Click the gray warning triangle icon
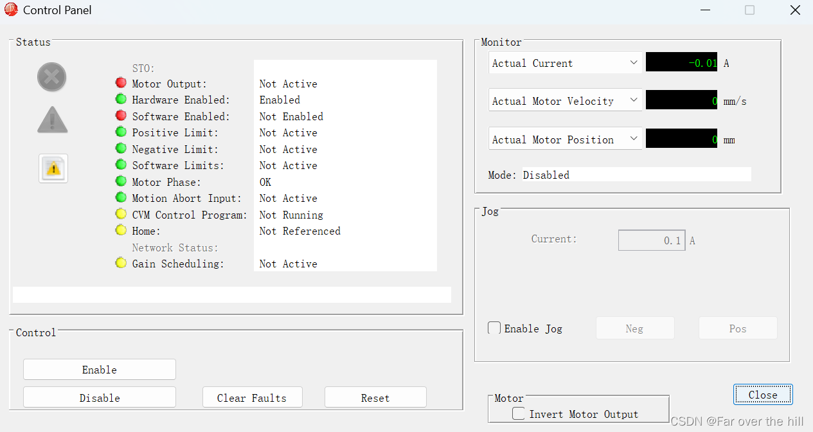The image size is (813, 432). 52,120
